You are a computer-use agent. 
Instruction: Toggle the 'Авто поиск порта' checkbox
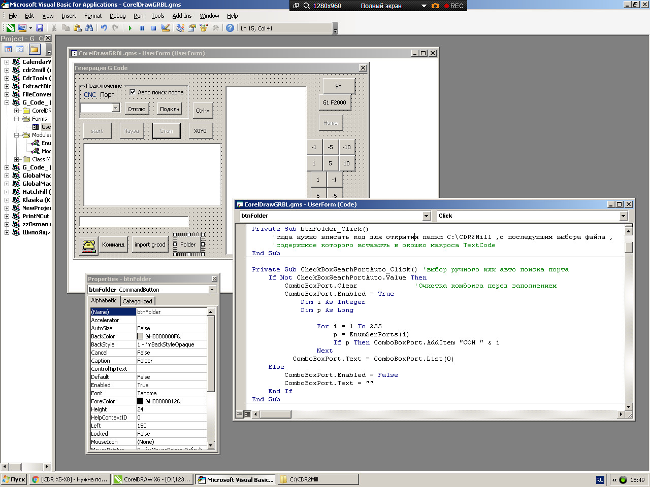[x=133, y=92]
